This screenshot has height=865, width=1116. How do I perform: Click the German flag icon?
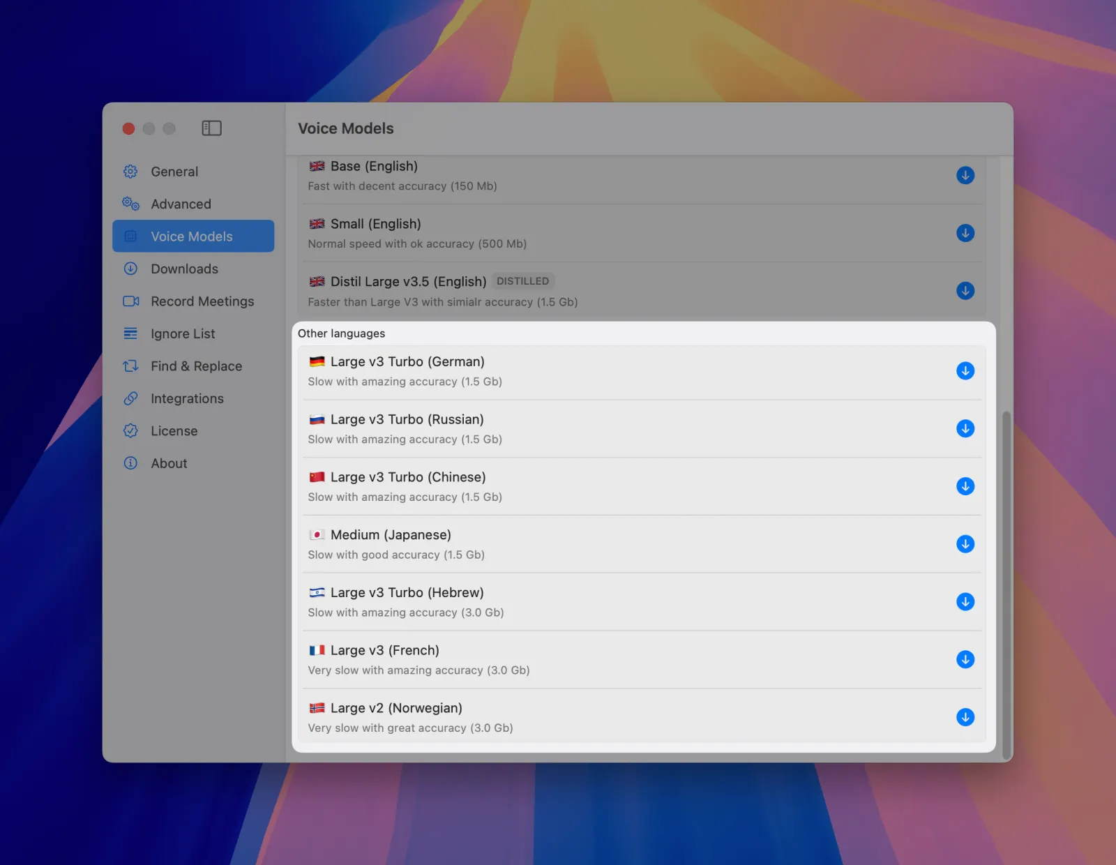click(317, 362)
